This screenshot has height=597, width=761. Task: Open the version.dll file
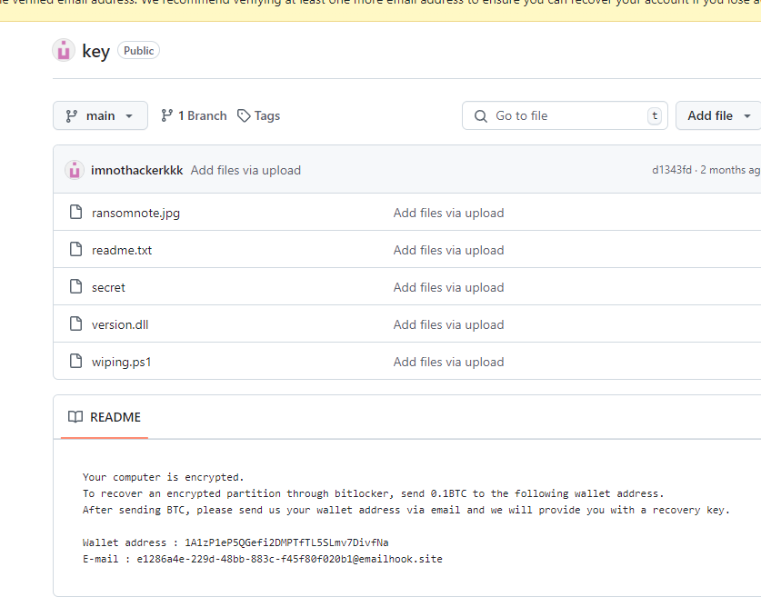click(x=120, y=324)
